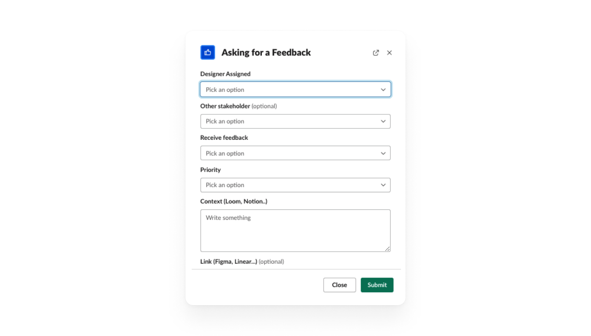
Task: Click the 'Designer Assigned' field label
Action: pyautogui.click(x=225, y=74)
